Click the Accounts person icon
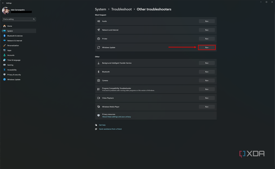The width and height of the screenshot is (275, 169). click(x=5, y=55)
